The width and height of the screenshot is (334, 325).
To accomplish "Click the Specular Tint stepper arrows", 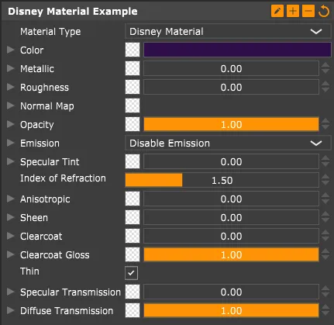I will coord(325,161).
